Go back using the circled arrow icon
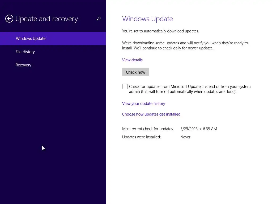Viewport: 272px width, 204px height. click(9, 19)
